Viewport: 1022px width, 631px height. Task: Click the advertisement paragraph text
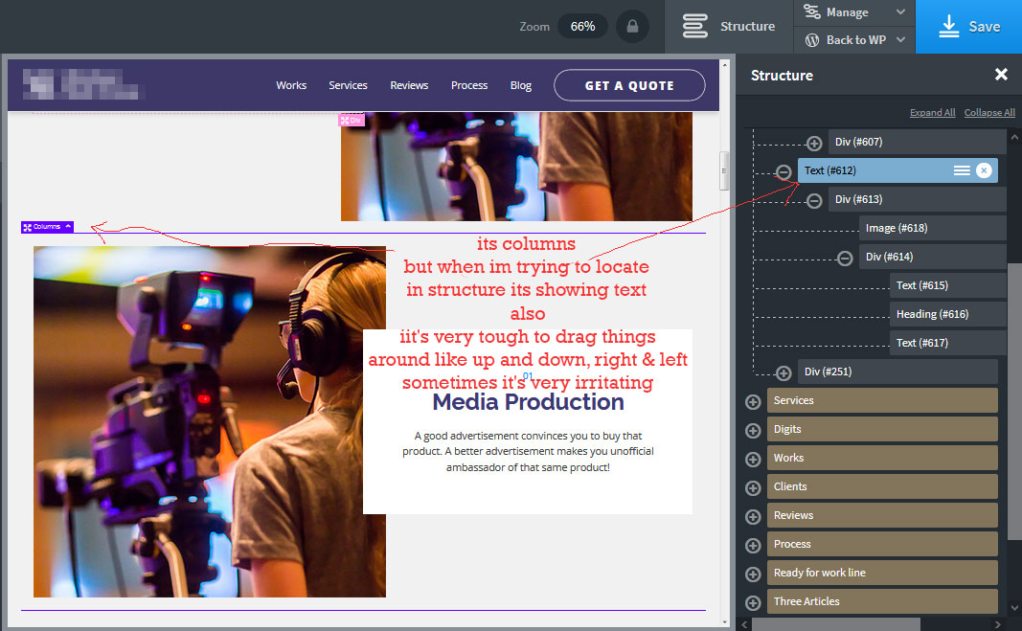(x=528, y=451)
